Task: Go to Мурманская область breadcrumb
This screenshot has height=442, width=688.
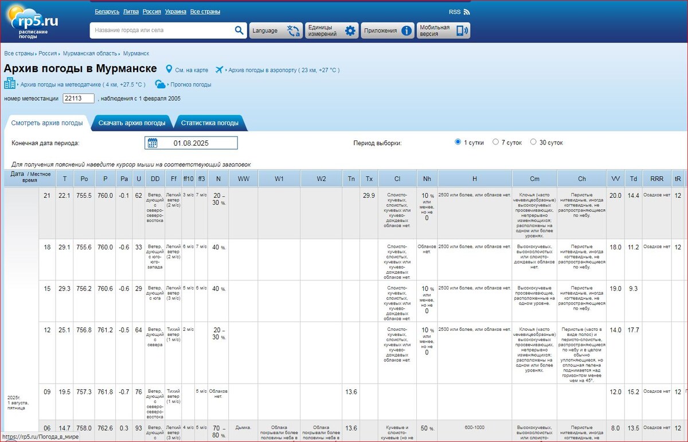Action: 90,53
